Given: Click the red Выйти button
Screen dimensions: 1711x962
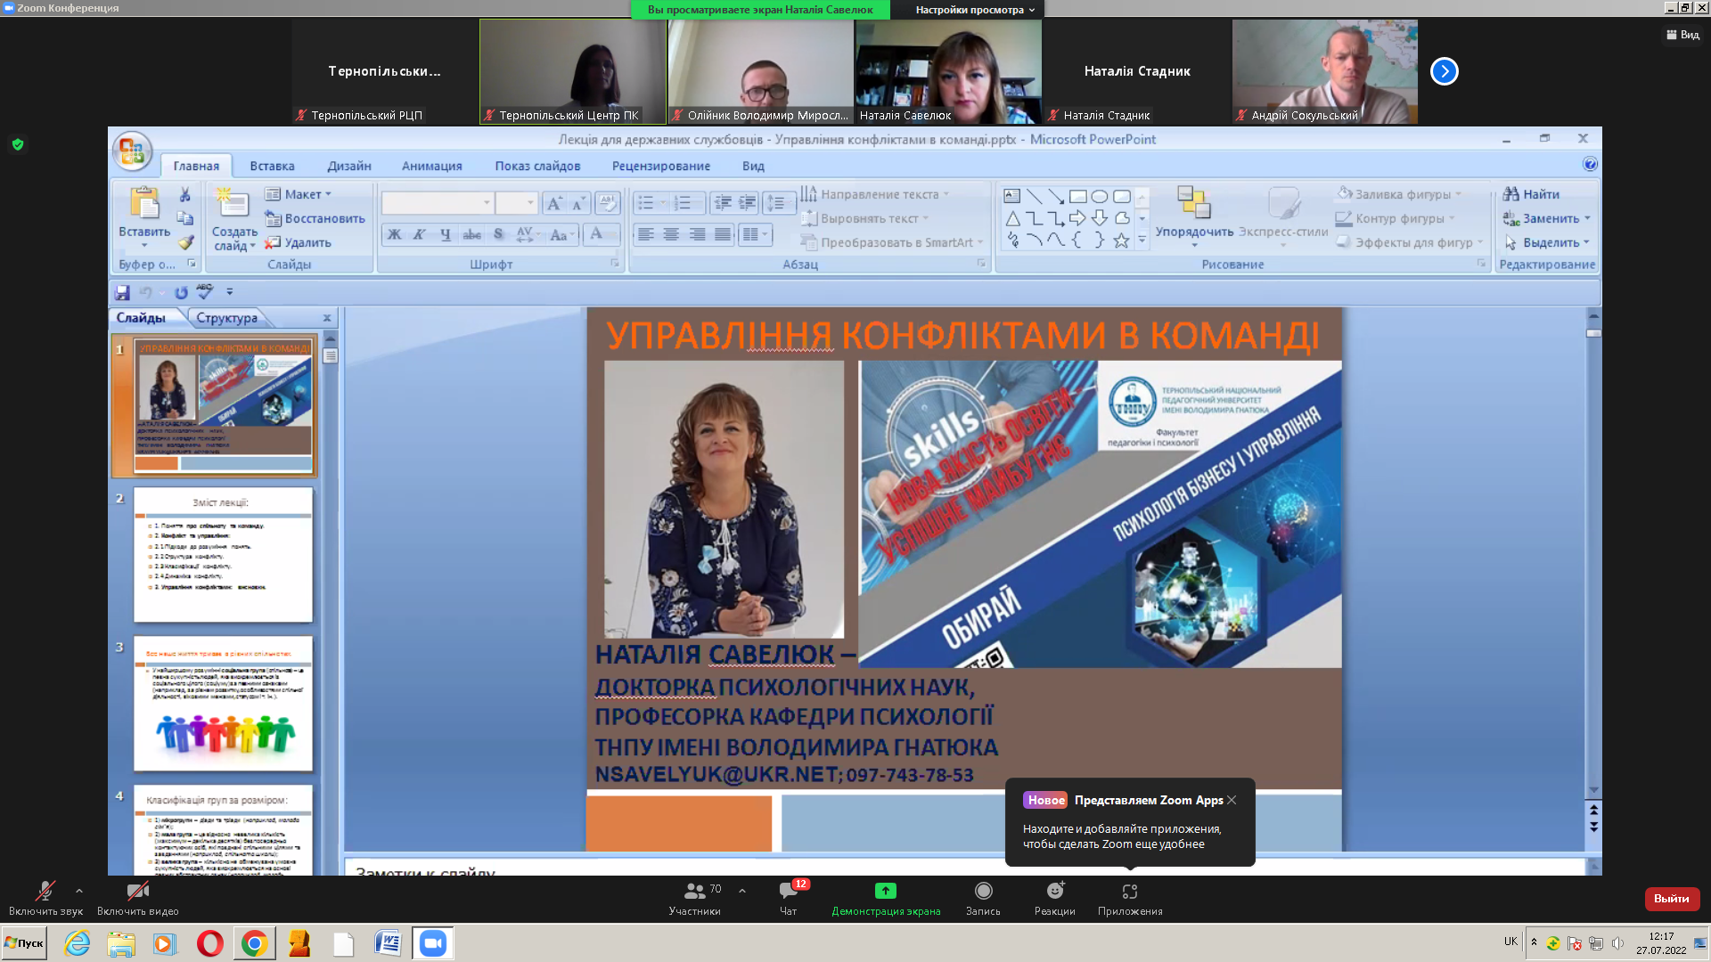Looking at the screenshot, I should coord(1671,899).
